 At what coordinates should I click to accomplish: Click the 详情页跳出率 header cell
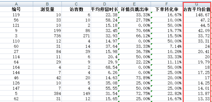coord(134,9)
